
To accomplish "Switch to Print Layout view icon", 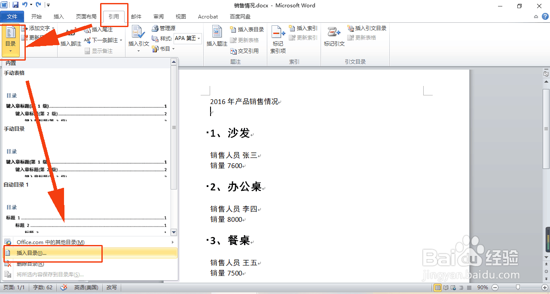I will click(x=437, y=288).
